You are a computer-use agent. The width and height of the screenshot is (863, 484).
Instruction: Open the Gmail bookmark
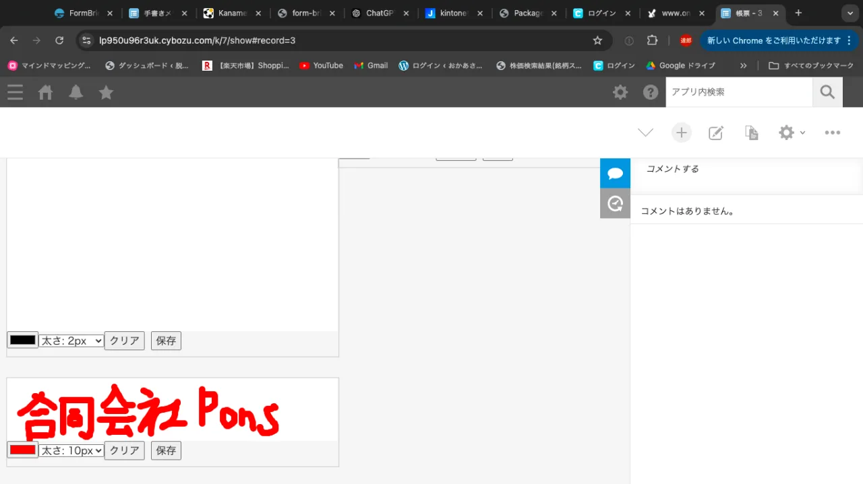pyautogui.click(x=370, y=65)
